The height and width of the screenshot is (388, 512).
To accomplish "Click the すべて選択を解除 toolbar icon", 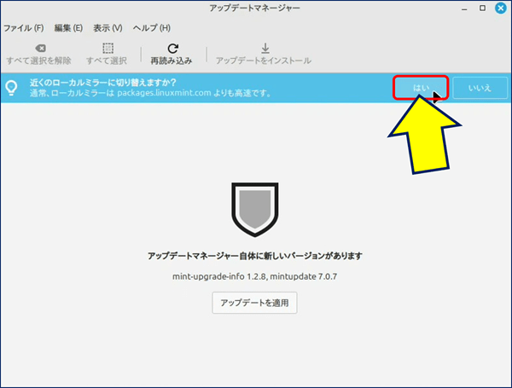I will pyautogui.click(x=40, y=49).
